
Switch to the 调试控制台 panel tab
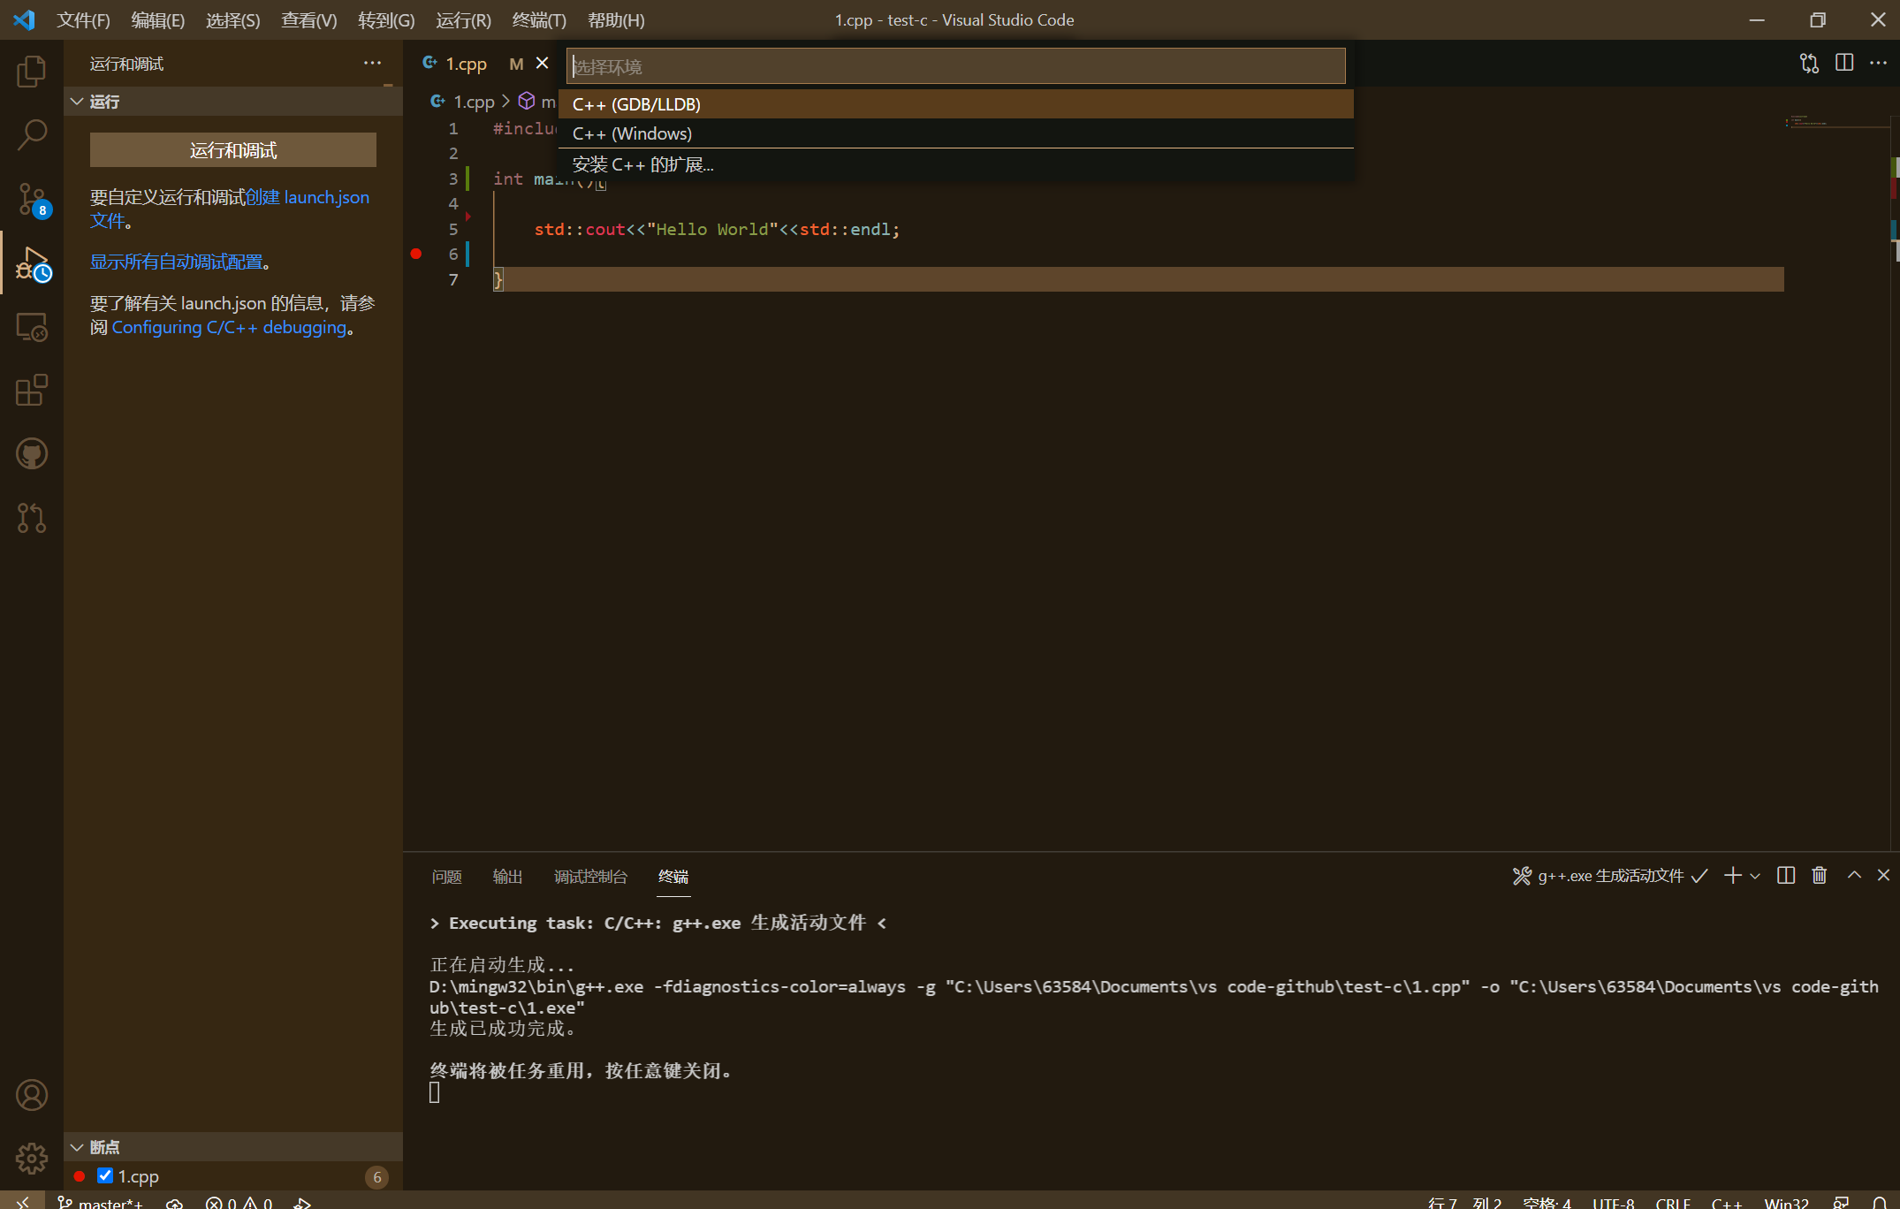pos(590,876)
